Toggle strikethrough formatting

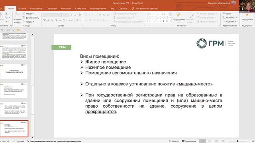pyautogui.click(x=60, y=20)
